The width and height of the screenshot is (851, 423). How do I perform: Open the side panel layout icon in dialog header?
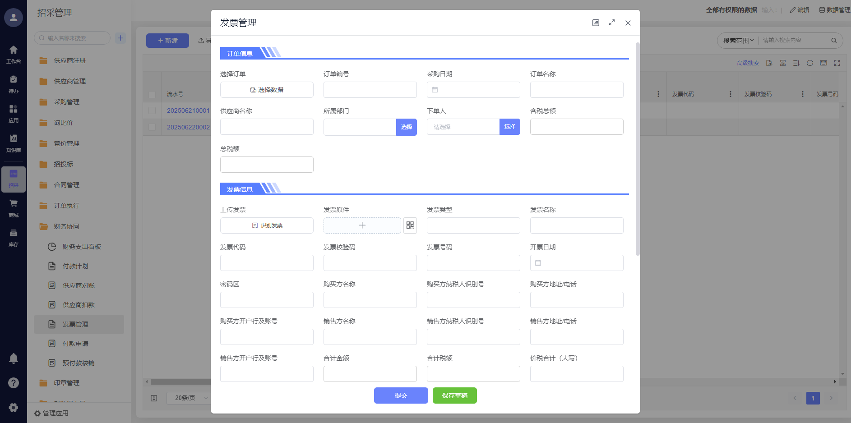(x=596, y=23)
